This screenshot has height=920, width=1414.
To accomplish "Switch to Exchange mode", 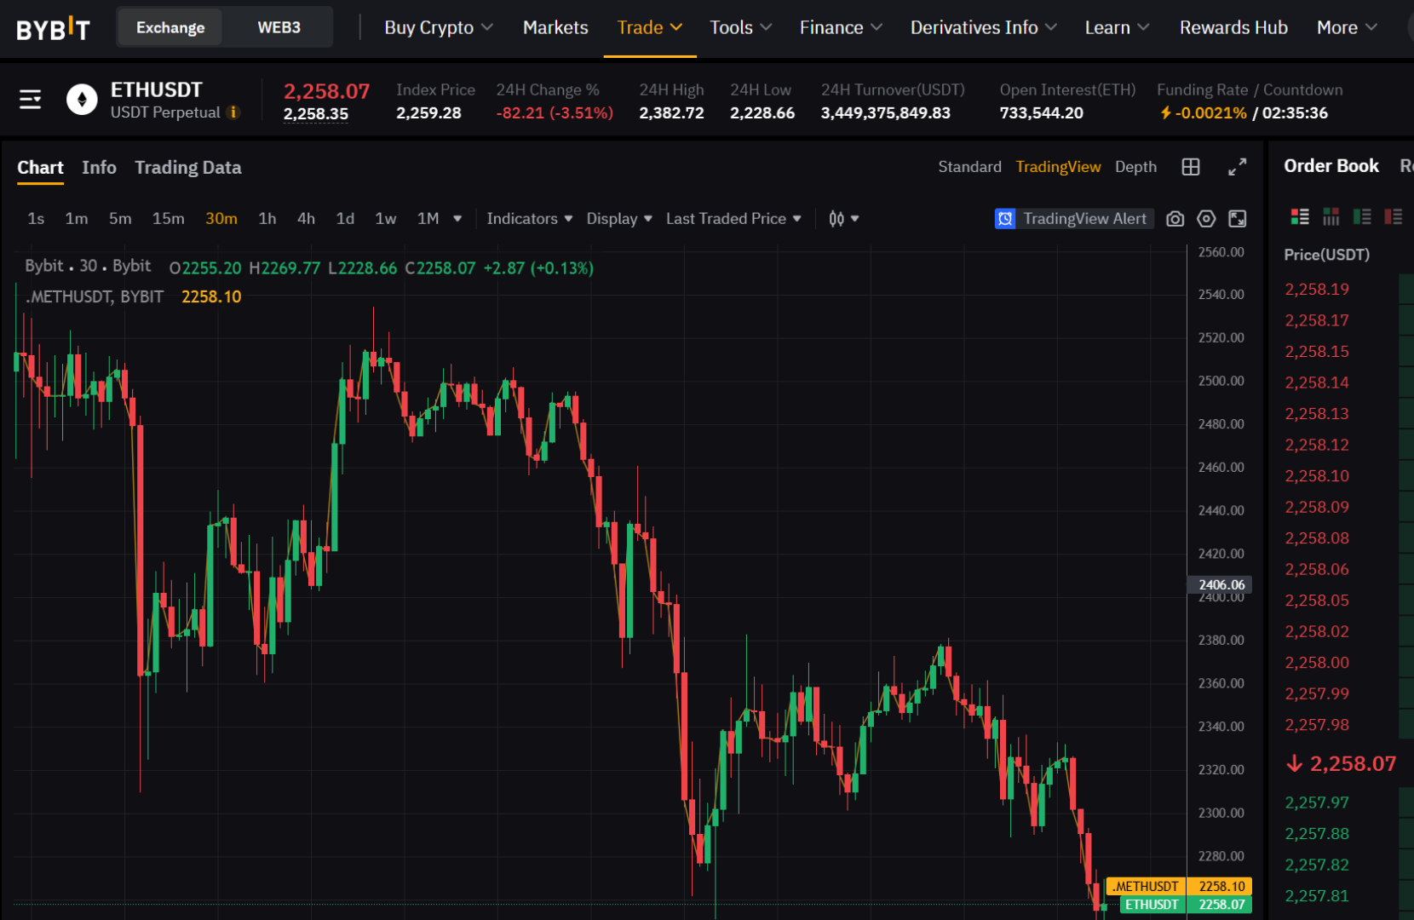I will [170, 27].
